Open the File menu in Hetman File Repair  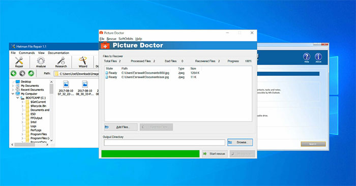13,53
